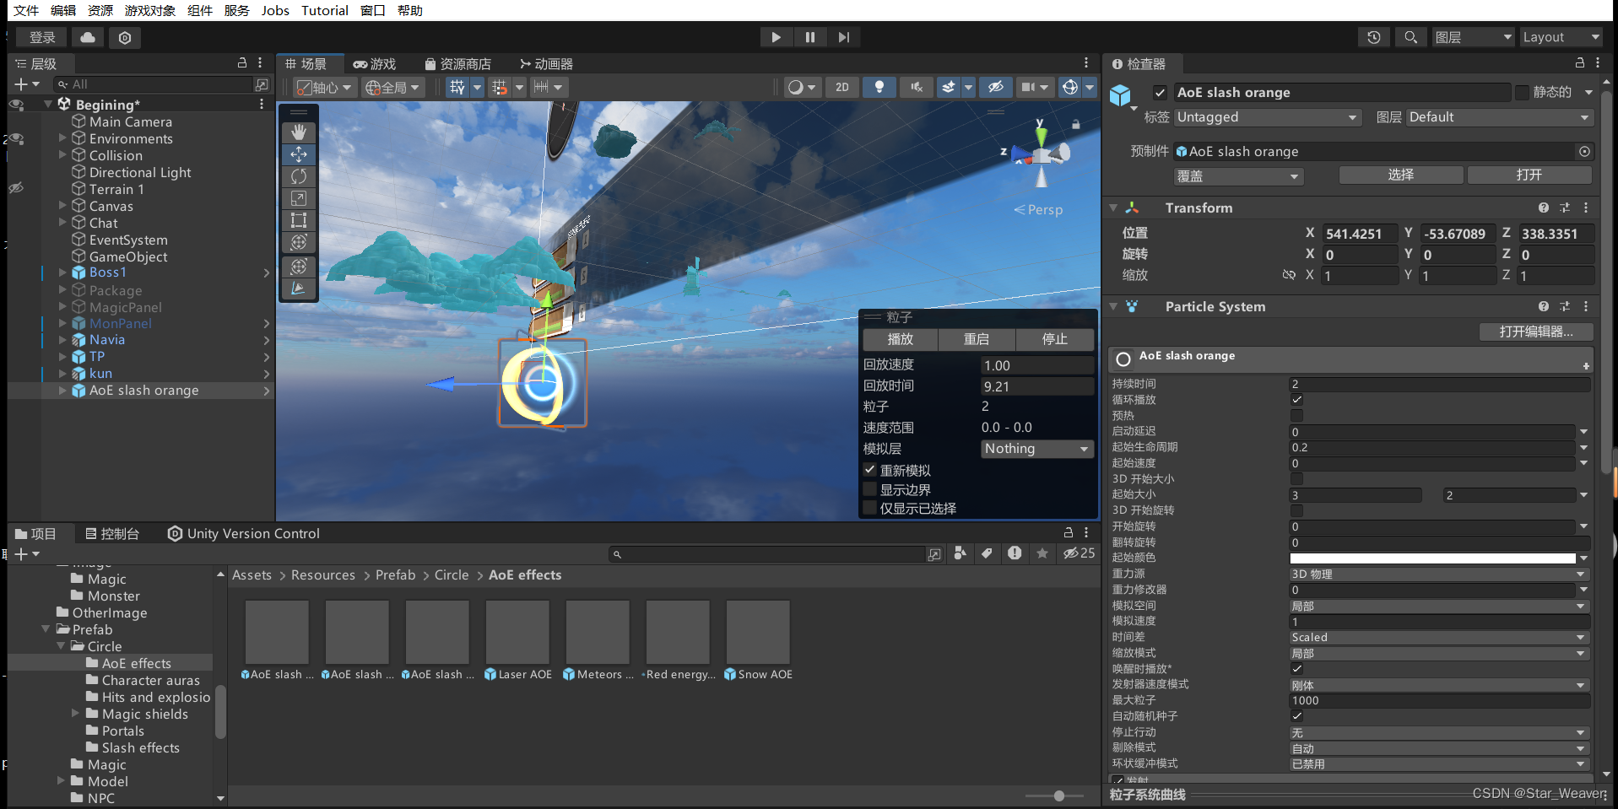The image size is (1618, 809).
Task: Open the simulation layer Nothing dropdown
Action: coord(1037,449)
